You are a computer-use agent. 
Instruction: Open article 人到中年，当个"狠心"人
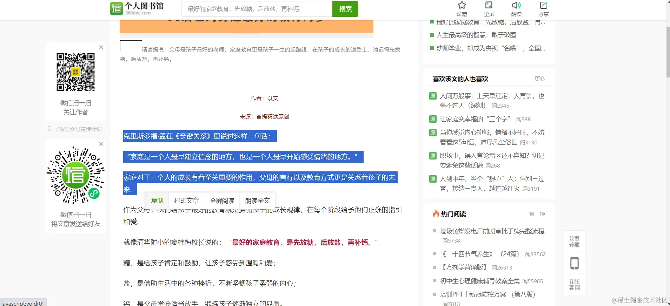[492, 183]
